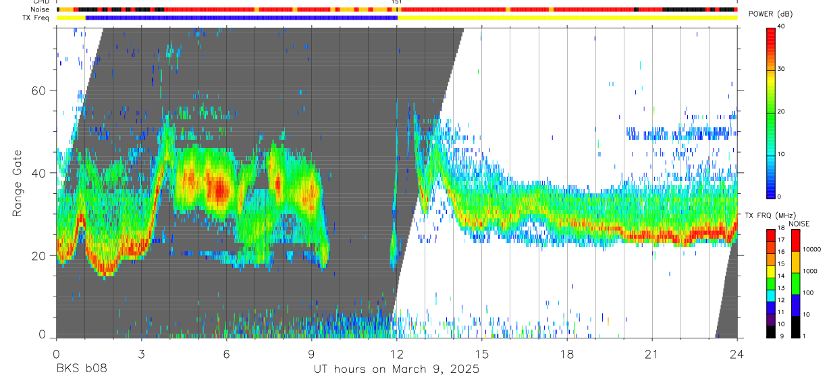This screenshot has height=383, width=829.
Task: Click the POWER (dB) legend title
Action: coord(771,14)
